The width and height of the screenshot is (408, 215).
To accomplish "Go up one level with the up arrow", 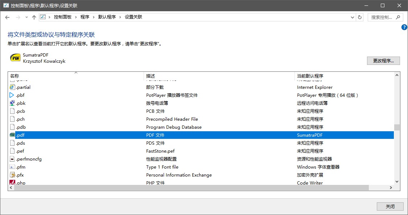I will 34,17.
